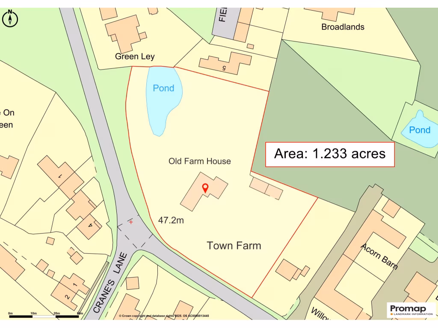Click the Promap logo
The image size is (438, 328).
coord(411,310)
